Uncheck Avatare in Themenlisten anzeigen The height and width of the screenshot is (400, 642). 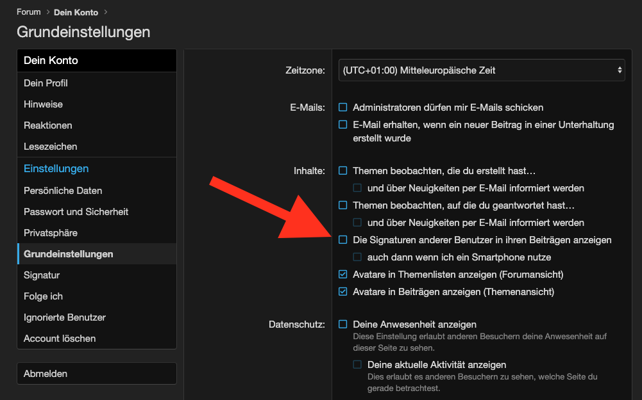point(342,275)
